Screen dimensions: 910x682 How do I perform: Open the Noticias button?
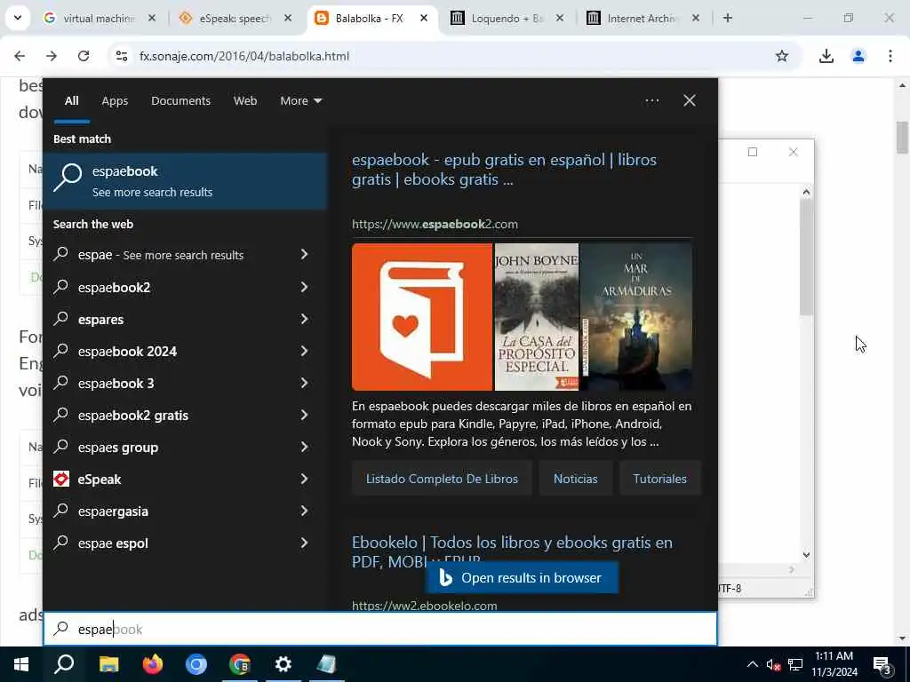click(575, 479)
